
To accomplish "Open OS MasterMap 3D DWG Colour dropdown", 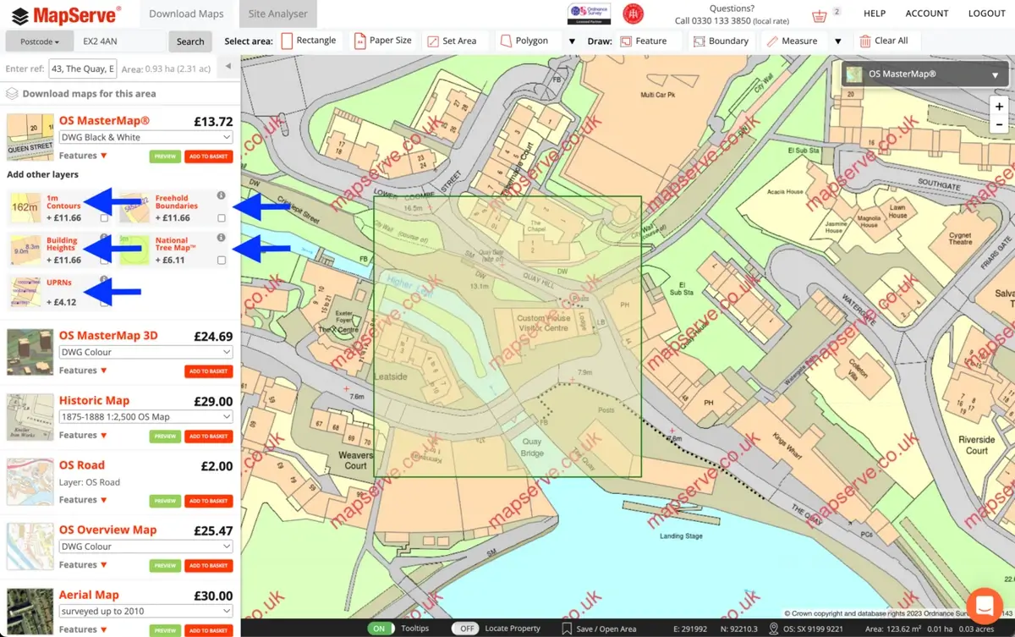I will tap(145, 352).
